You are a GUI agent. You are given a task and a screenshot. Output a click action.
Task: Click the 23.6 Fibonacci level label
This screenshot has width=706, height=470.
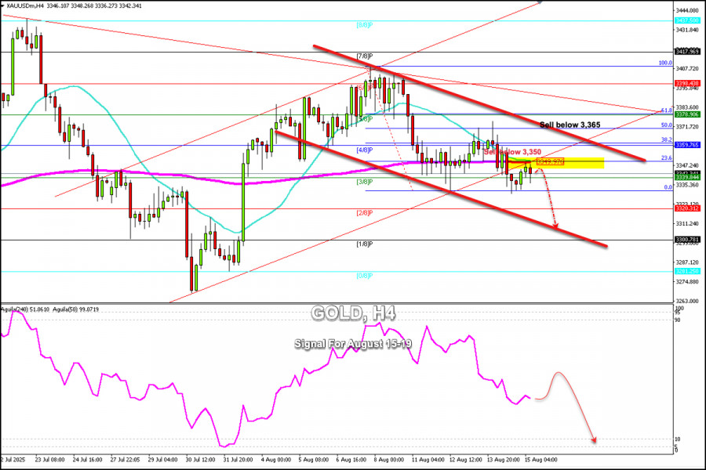[667, 158]
